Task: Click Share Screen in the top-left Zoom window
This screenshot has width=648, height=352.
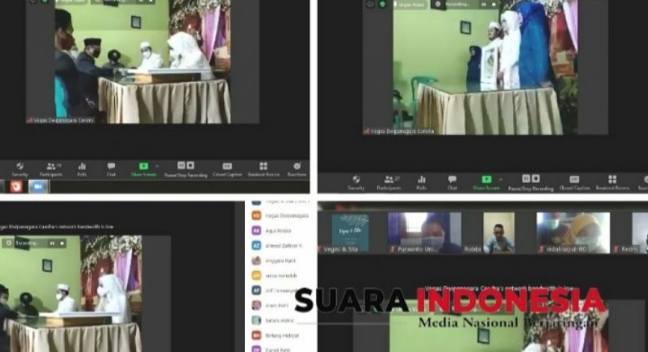Action: [x=143, y=169]
